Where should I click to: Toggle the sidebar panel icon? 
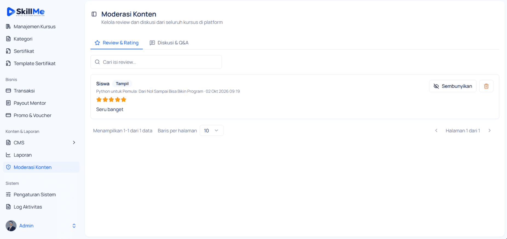pos(94,14)
